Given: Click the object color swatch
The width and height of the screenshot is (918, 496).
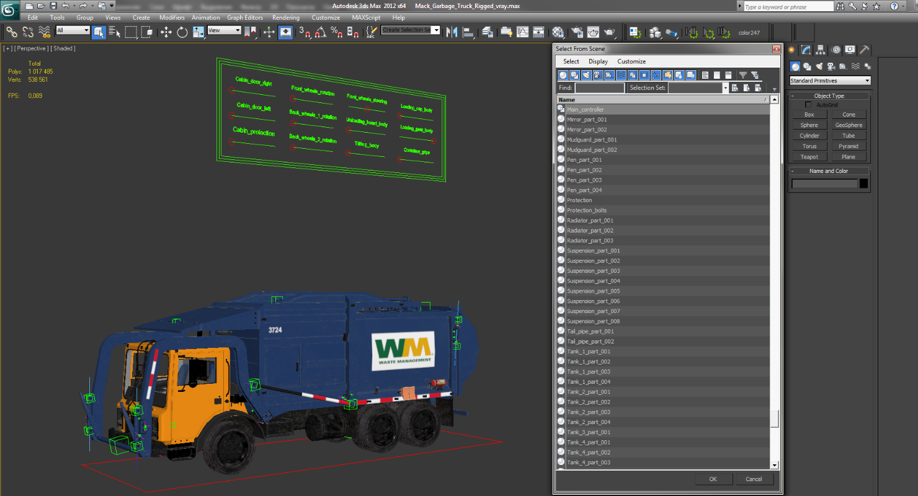Looking at the screenshot, I should tap(863, 184).
